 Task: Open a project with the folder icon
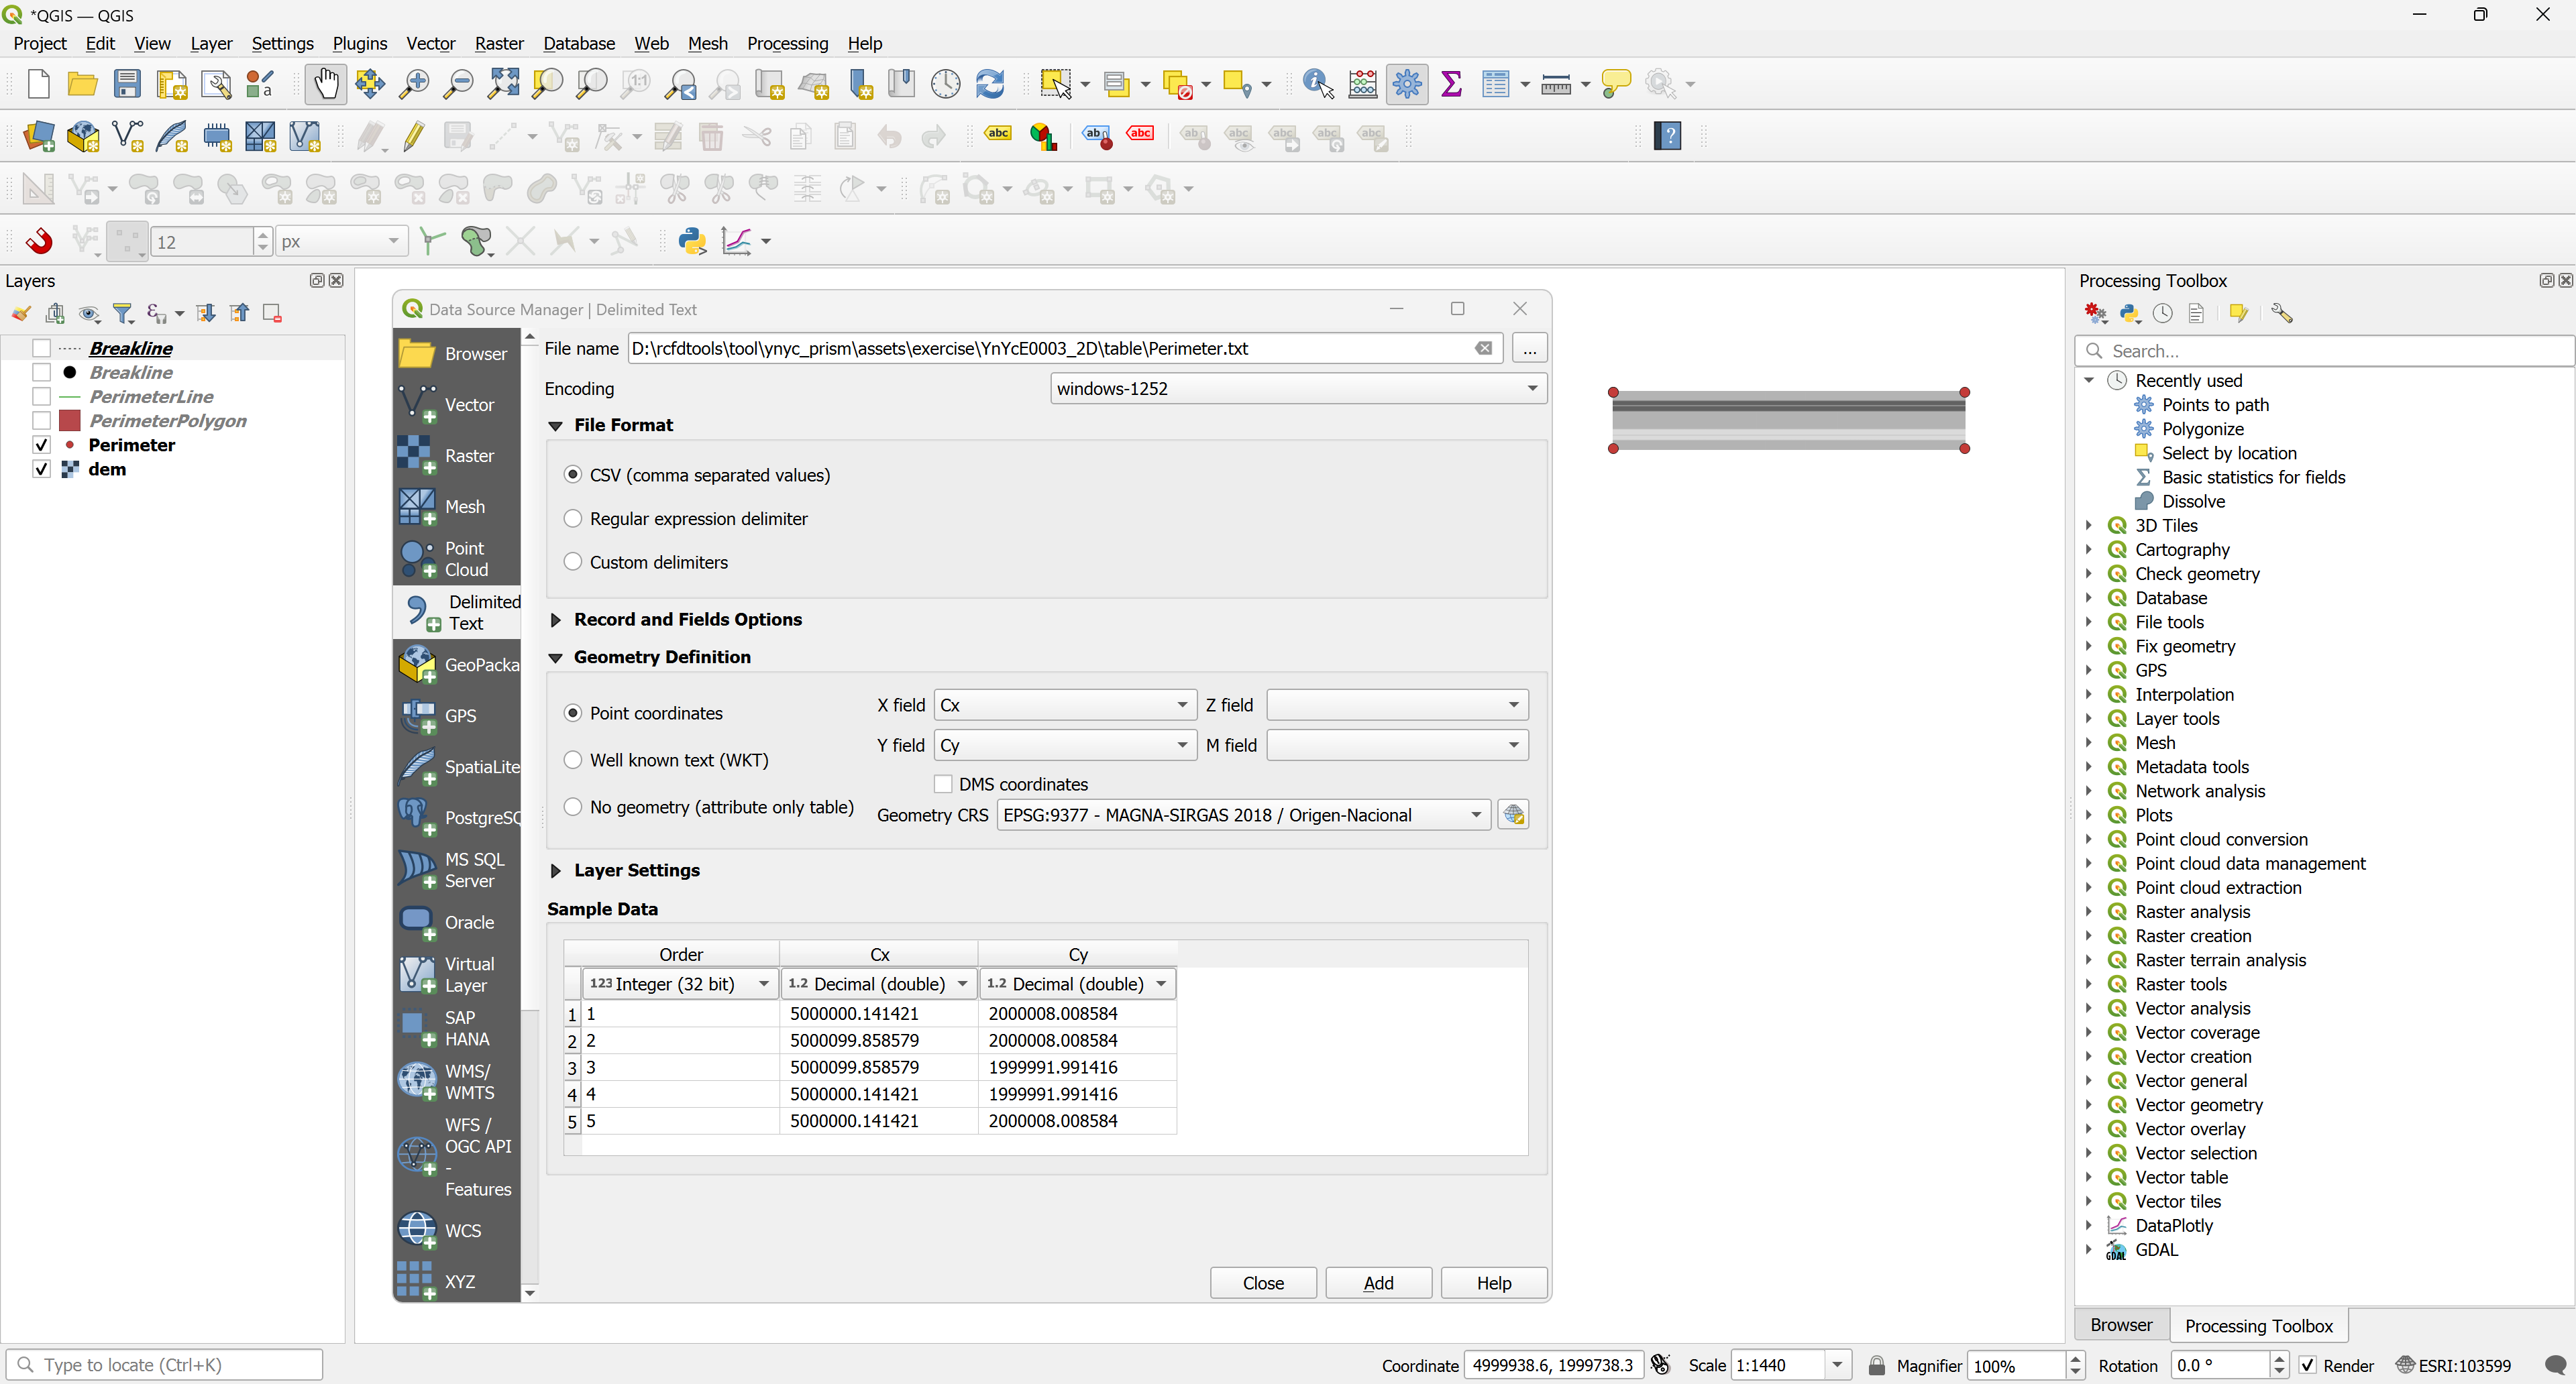82,84
